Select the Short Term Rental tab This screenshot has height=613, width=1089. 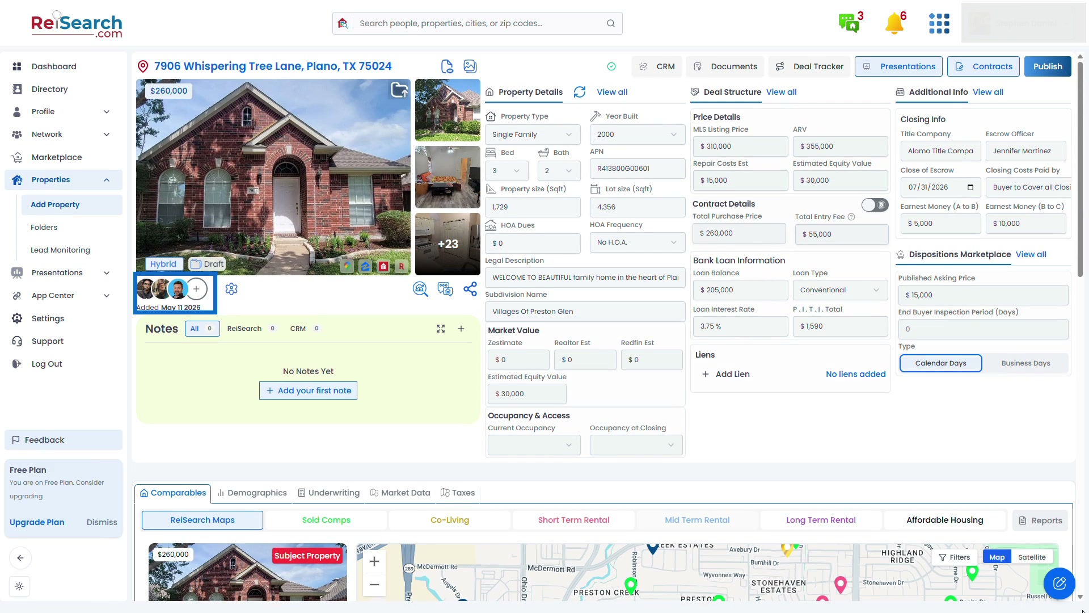coord(573,520)
